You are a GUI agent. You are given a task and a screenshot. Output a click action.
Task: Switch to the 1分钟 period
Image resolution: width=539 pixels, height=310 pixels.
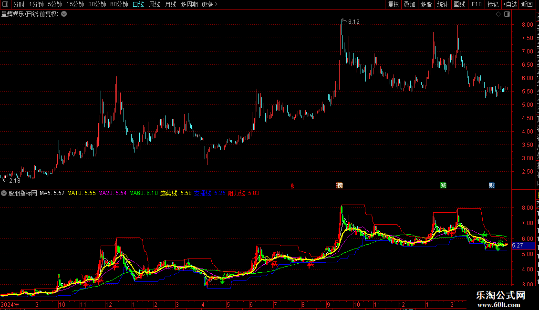[x=36, y=4]
